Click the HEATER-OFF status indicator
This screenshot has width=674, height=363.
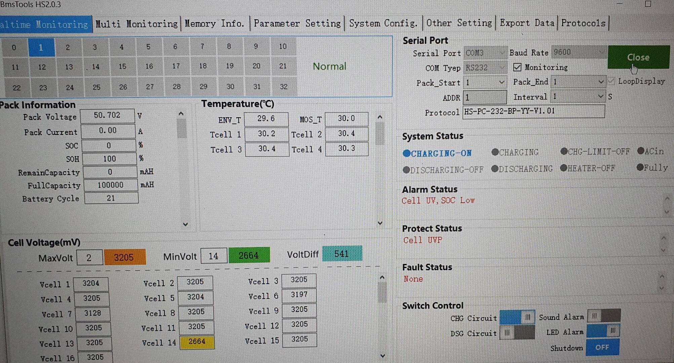(x=588, y=168)
